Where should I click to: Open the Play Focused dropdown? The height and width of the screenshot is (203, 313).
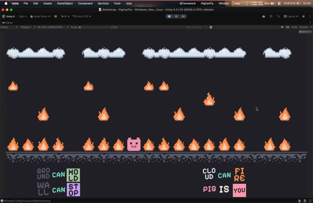196,27
